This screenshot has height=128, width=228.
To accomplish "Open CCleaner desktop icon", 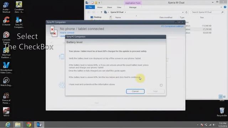I will click(6, 21).
